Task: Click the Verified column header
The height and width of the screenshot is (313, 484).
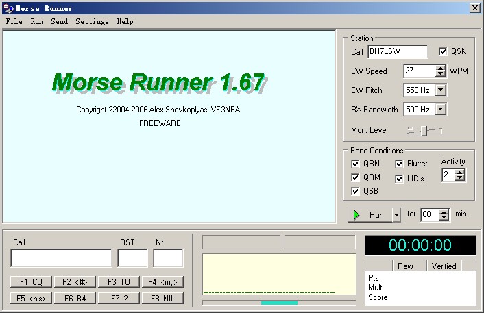Action: click(444, 266)
